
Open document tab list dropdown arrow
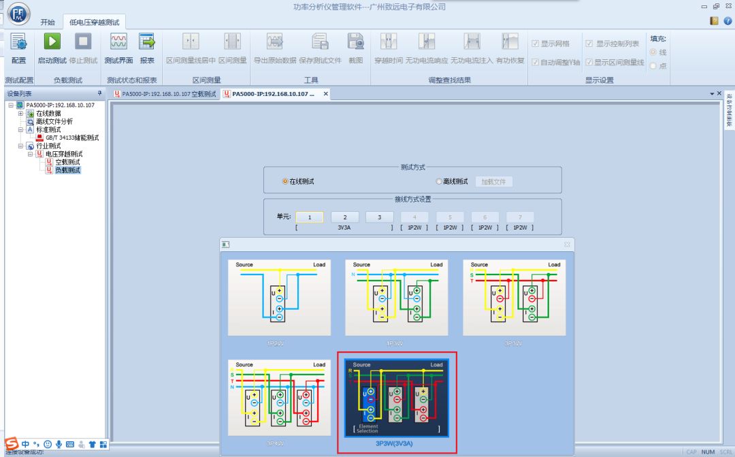[x=712, y=94]
